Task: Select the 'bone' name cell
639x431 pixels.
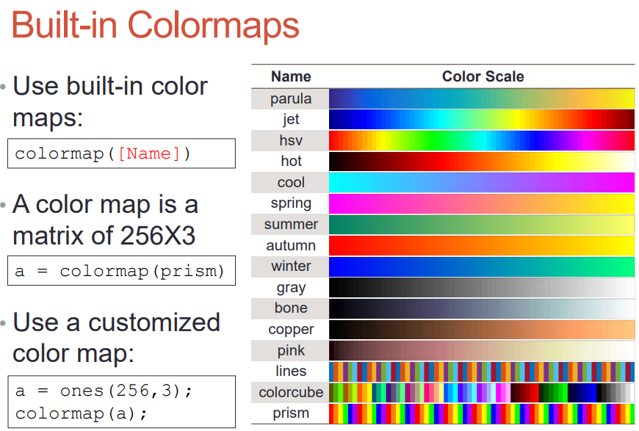Action: (x=290, y=308)
